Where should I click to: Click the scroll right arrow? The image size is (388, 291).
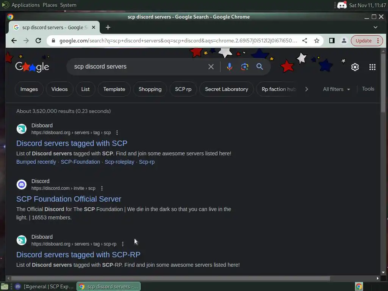(377, 278)
